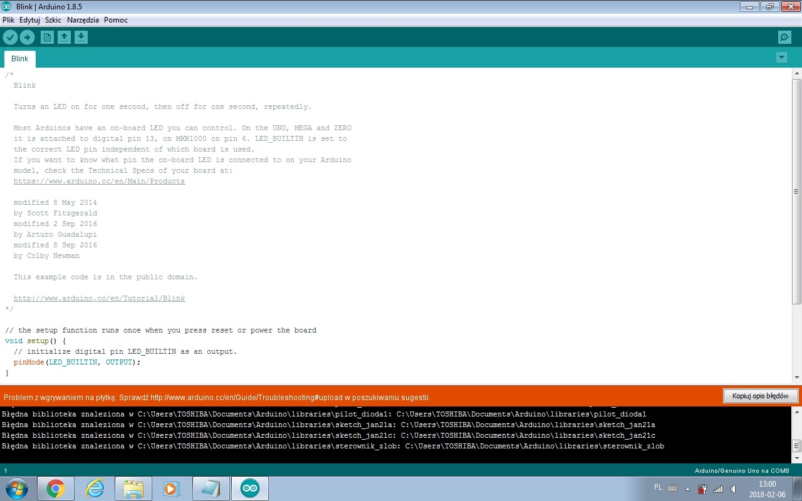This screenshot has width=802, height=501.
Task: Click the console line mentioning sterownik_zlob
Action: pos(333,446)
